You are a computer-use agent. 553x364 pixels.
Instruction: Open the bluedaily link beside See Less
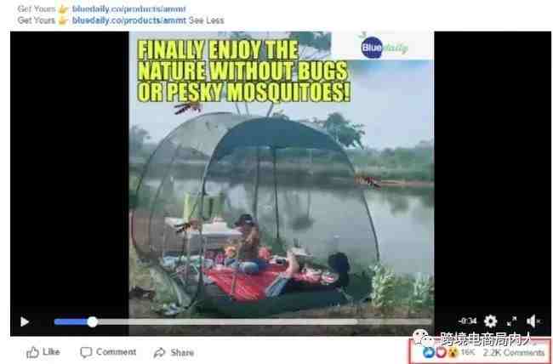128,20
